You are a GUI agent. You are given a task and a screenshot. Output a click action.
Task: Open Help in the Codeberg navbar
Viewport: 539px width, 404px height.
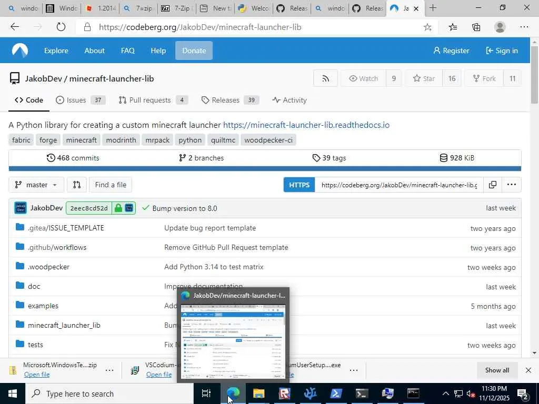coord(158,50)
